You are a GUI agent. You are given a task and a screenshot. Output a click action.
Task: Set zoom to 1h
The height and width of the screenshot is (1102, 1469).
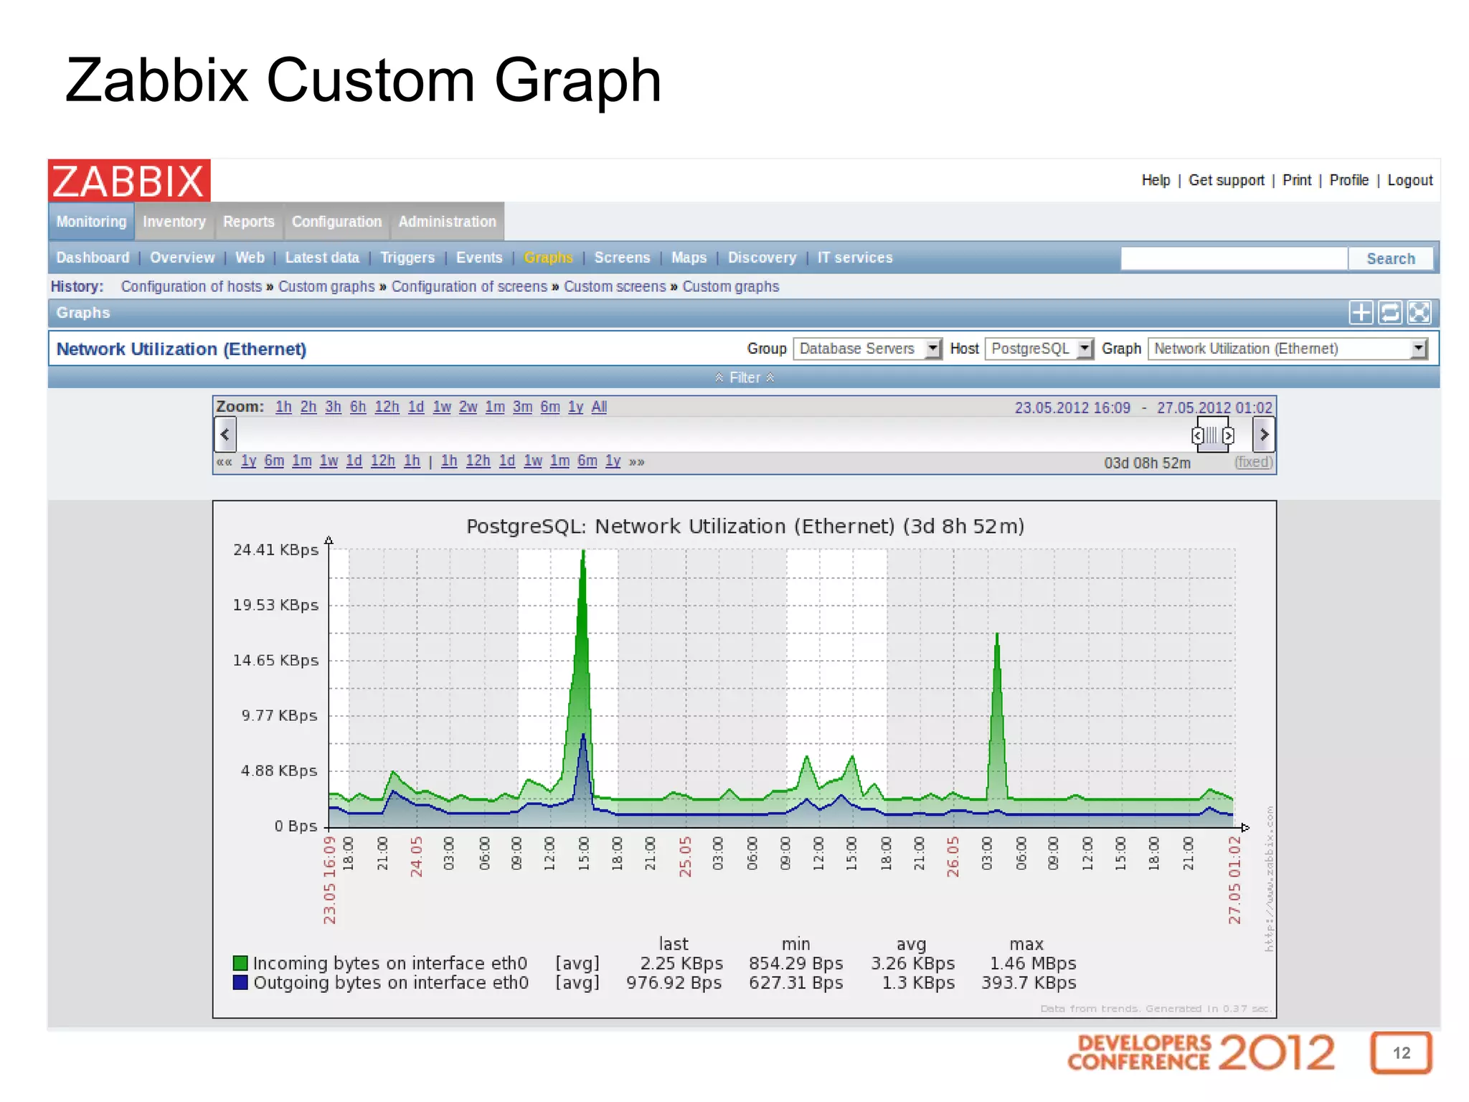pos(283,407)
